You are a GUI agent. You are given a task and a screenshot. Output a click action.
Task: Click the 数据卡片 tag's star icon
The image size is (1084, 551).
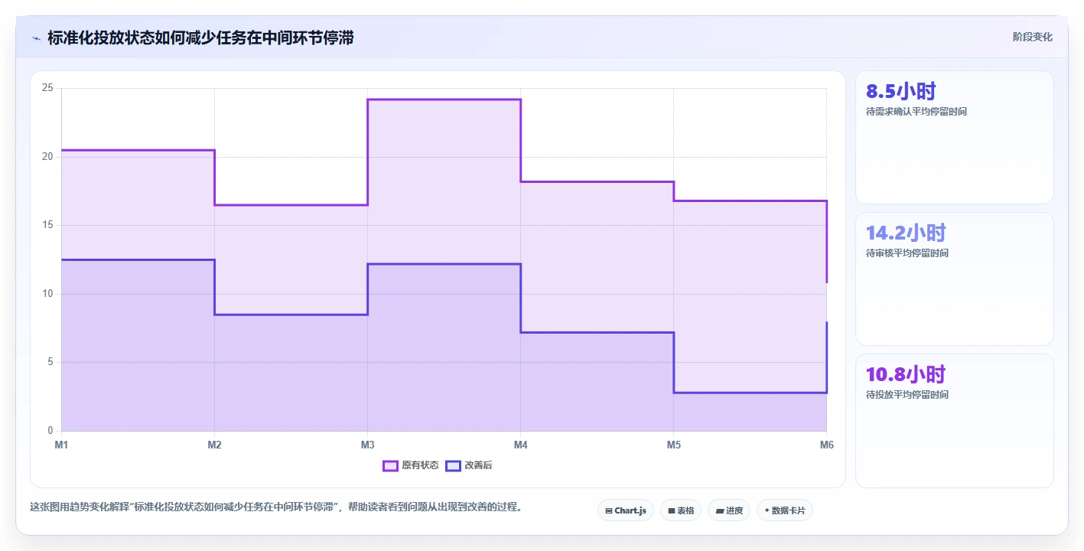767,510
